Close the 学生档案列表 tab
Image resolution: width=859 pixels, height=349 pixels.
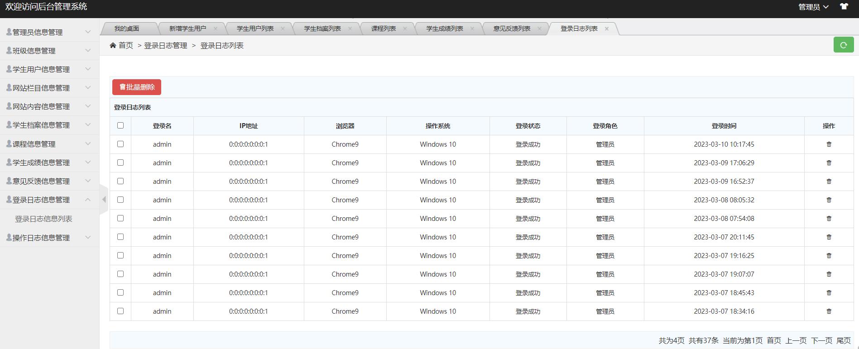click(350, 29)
